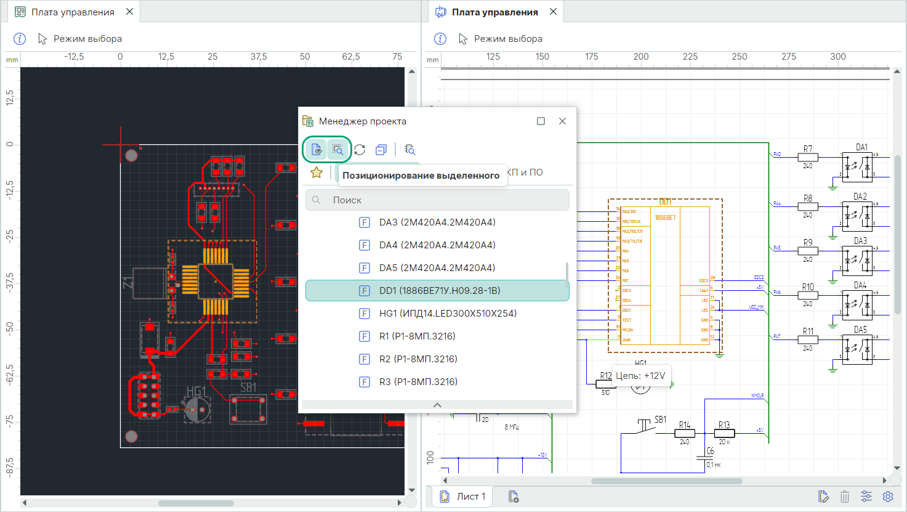Open sheet parameters sliders icon

866,497
